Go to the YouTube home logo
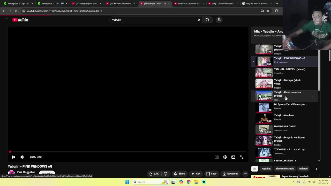 coord(20,20)
